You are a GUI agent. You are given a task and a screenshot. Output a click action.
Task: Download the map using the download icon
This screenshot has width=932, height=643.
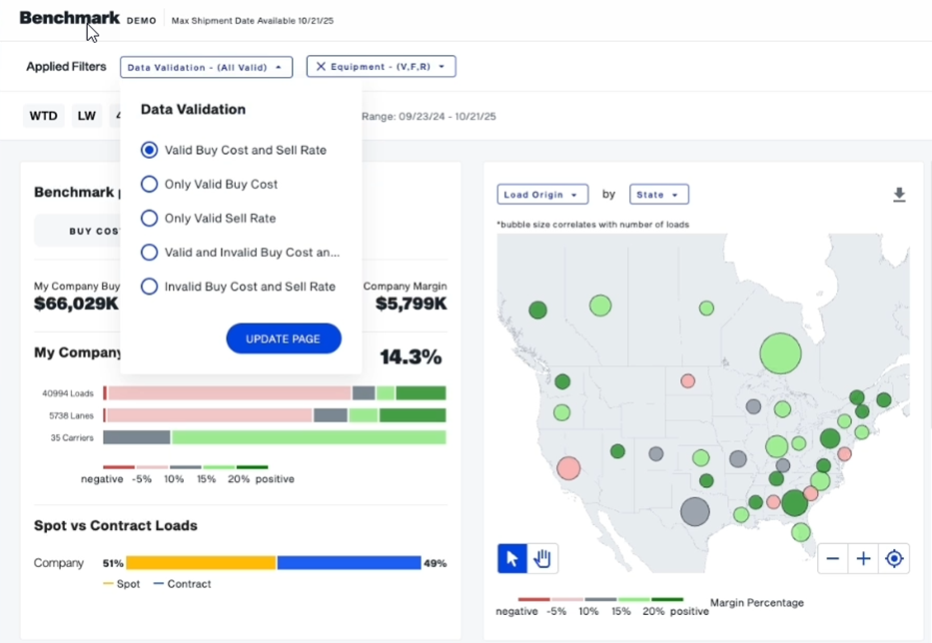pyautogui.click(x=899, y=195)
